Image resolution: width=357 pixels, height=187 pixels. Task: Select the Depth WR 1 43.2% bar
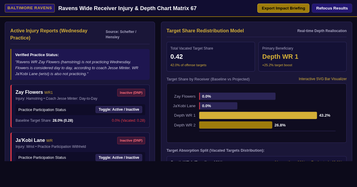coord(258,115)
